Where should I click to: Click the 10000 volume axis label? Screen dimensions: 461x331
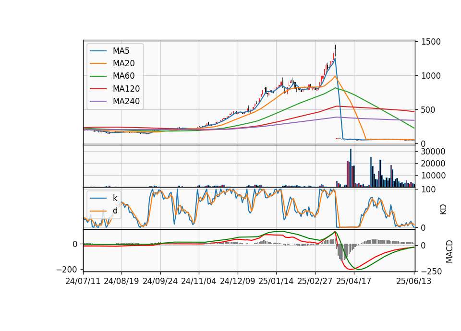tap(433, 176)
